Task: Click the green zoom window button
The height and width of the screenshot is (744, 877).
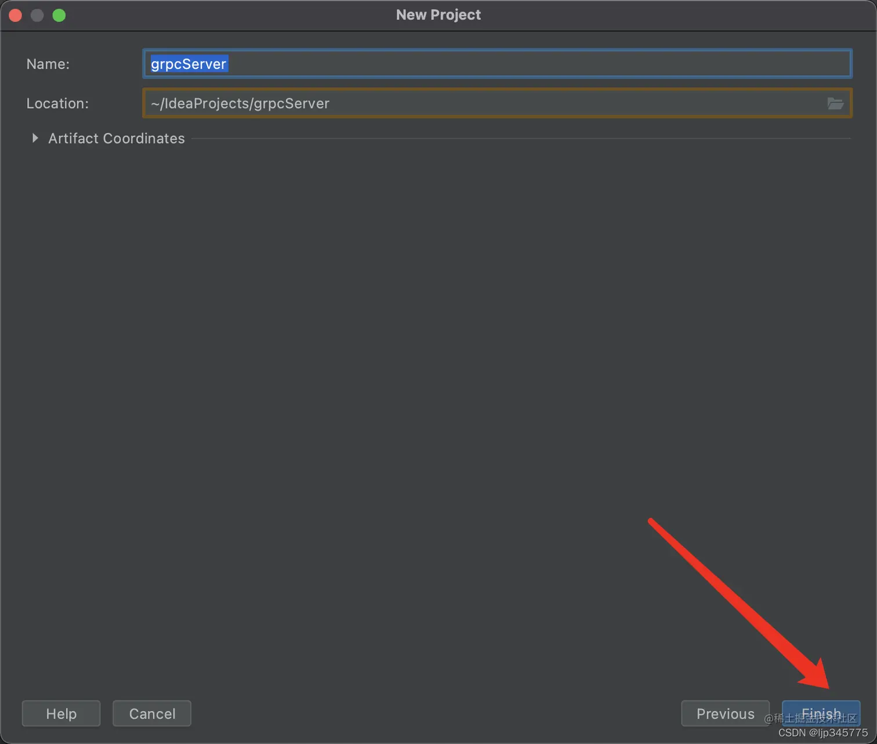Action: click(59, 15)
